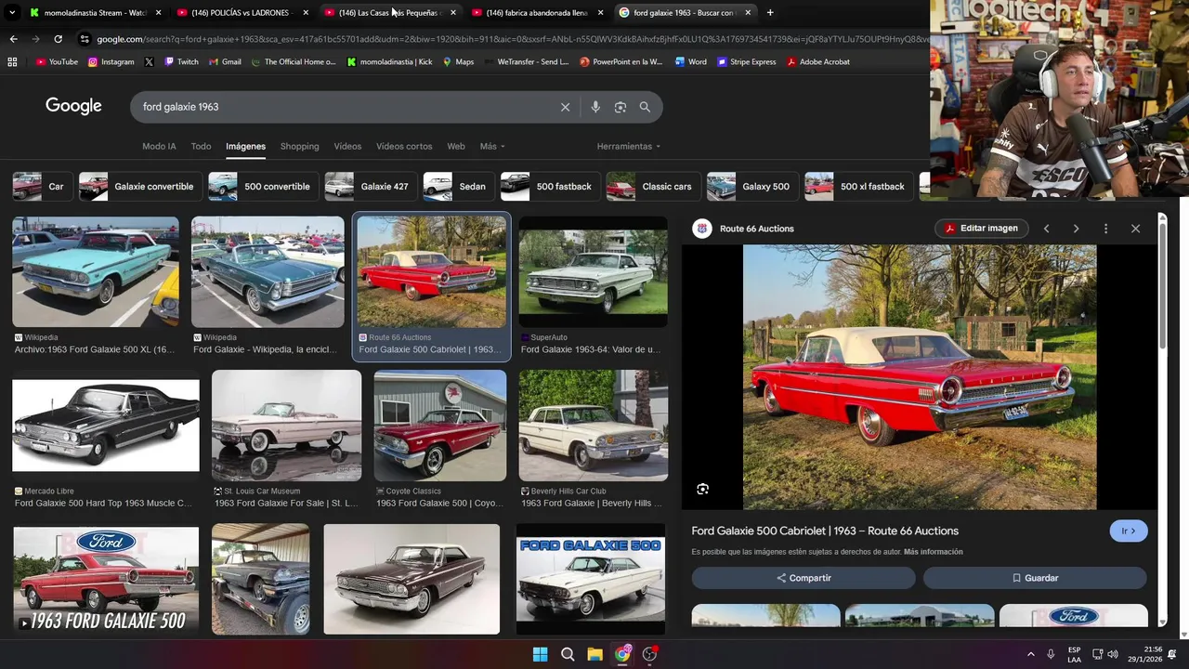Filter by Galaxie convertible chip
This screenshot has width=1189, height=669.
click(139, 187)
